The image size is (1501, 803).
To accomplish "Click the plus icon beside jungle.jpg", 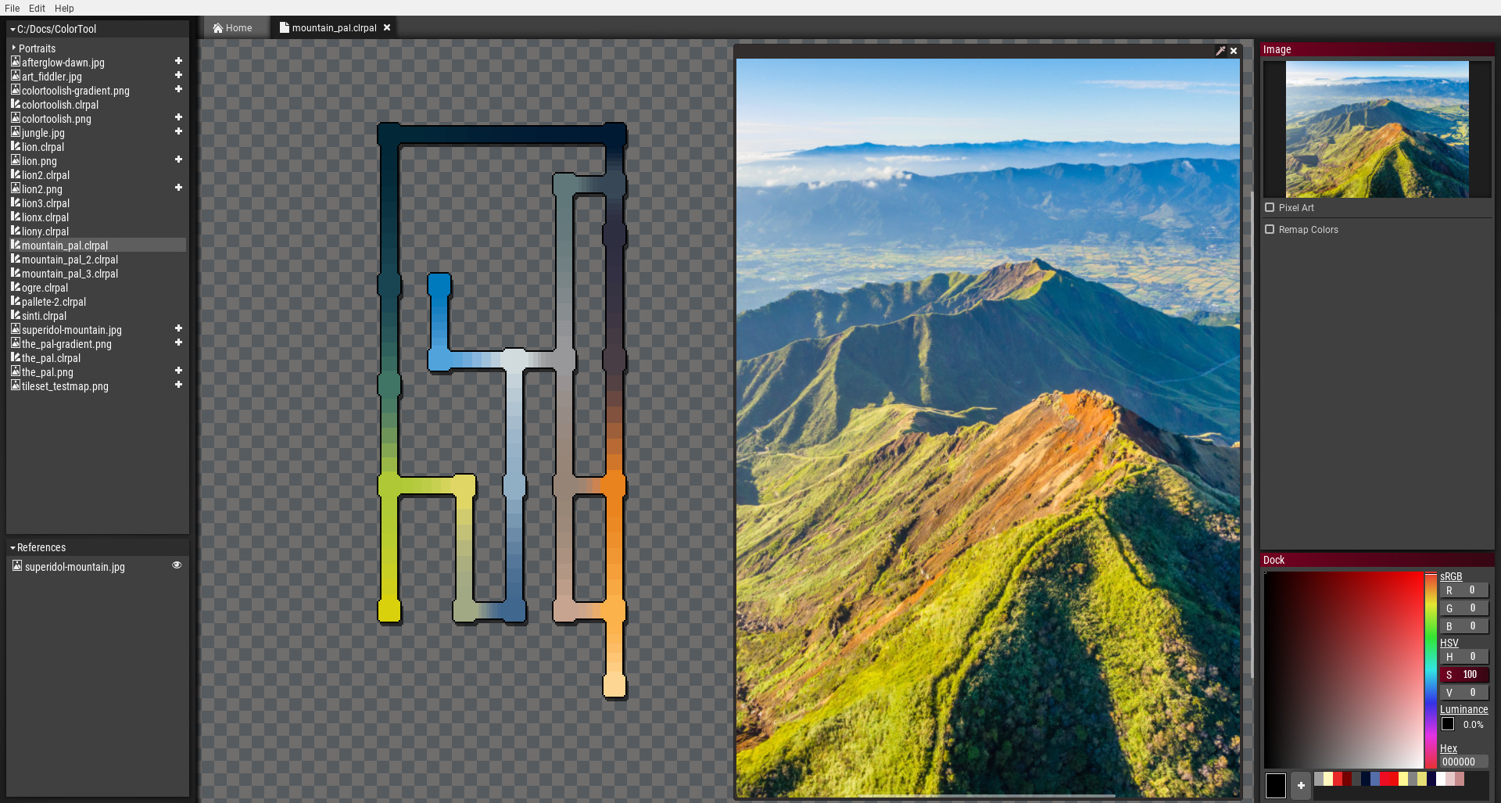I will [178, 131].
